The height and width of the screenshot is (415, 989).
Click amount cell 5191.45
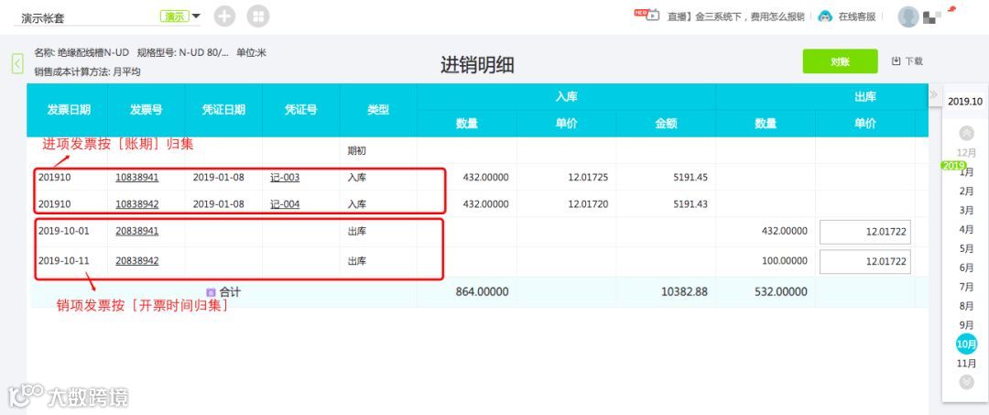(x=690, y=178)
